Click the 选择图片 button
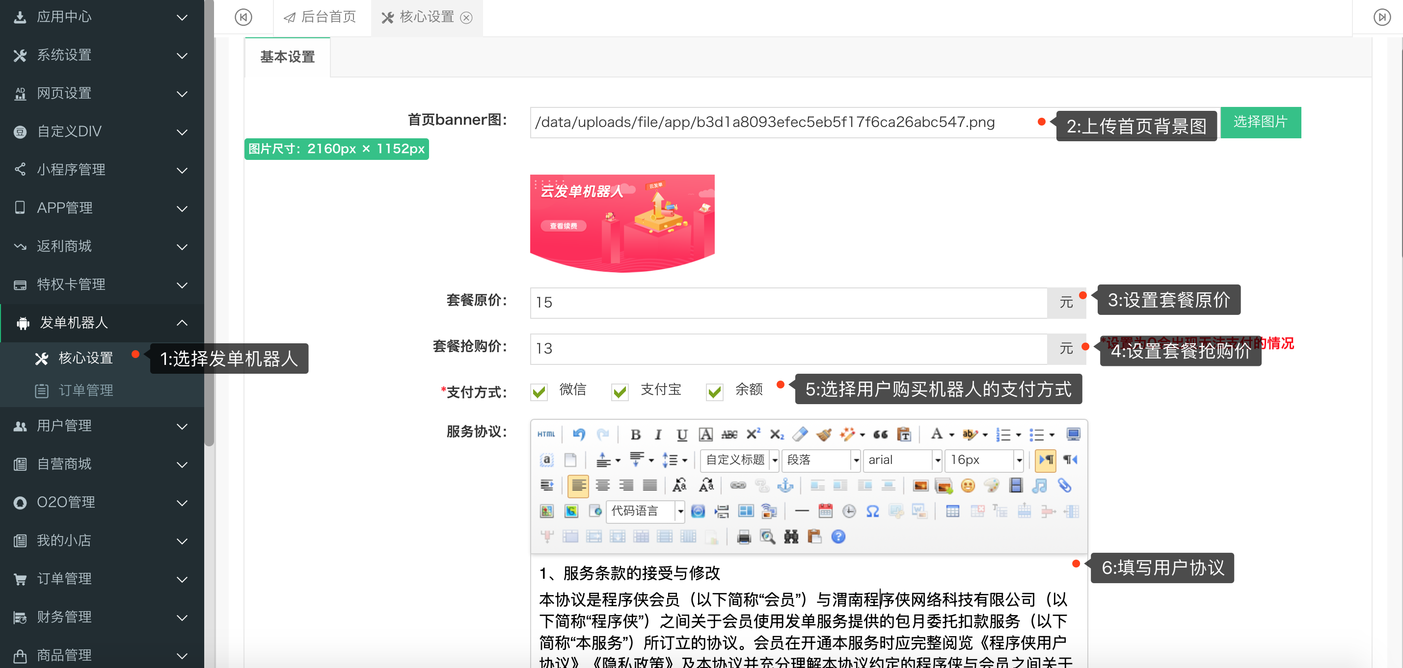The width and height of the screenshot is (1403, 668). click(1260, 122)
